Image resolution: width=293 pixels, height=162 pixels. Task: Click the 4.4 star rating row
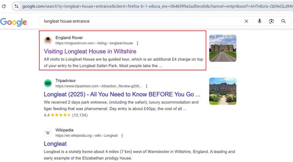tap(66, 115)
